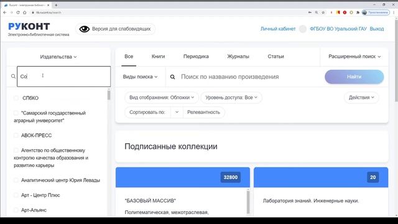398x224 pixels.
Task: Open a new browser tab with plus
Action: 56,5
